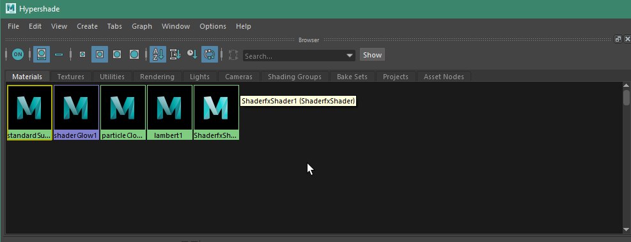Screen dimensions: 631x242
Task: Open the Help menu
Action: (244, 26)
